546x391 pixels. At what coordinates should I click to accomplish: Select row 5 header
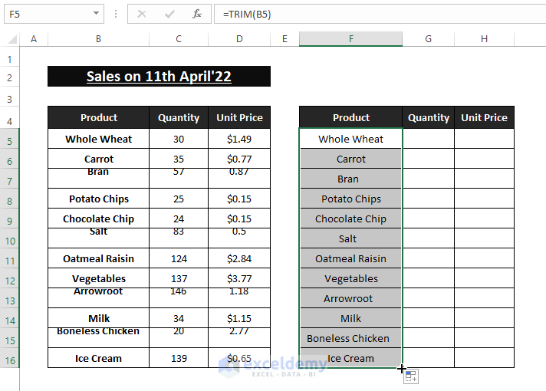10,140
